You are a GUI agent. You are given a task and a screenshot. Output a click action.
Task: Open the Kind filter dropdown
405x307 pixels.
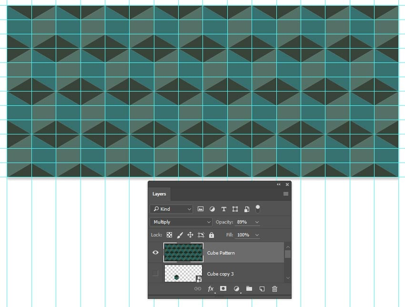171,209
